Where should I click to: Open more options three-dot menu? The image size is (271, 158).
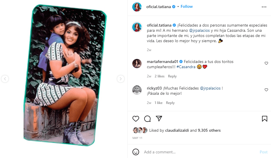(264, 7)
